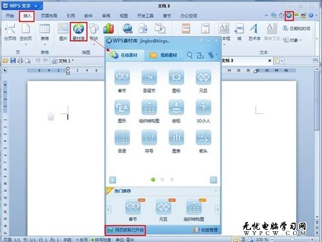Screen dimensions: 322x242
Task: Zoom out with the minus button in status bar
Action: pyautogui.click(x=272, y=239)
